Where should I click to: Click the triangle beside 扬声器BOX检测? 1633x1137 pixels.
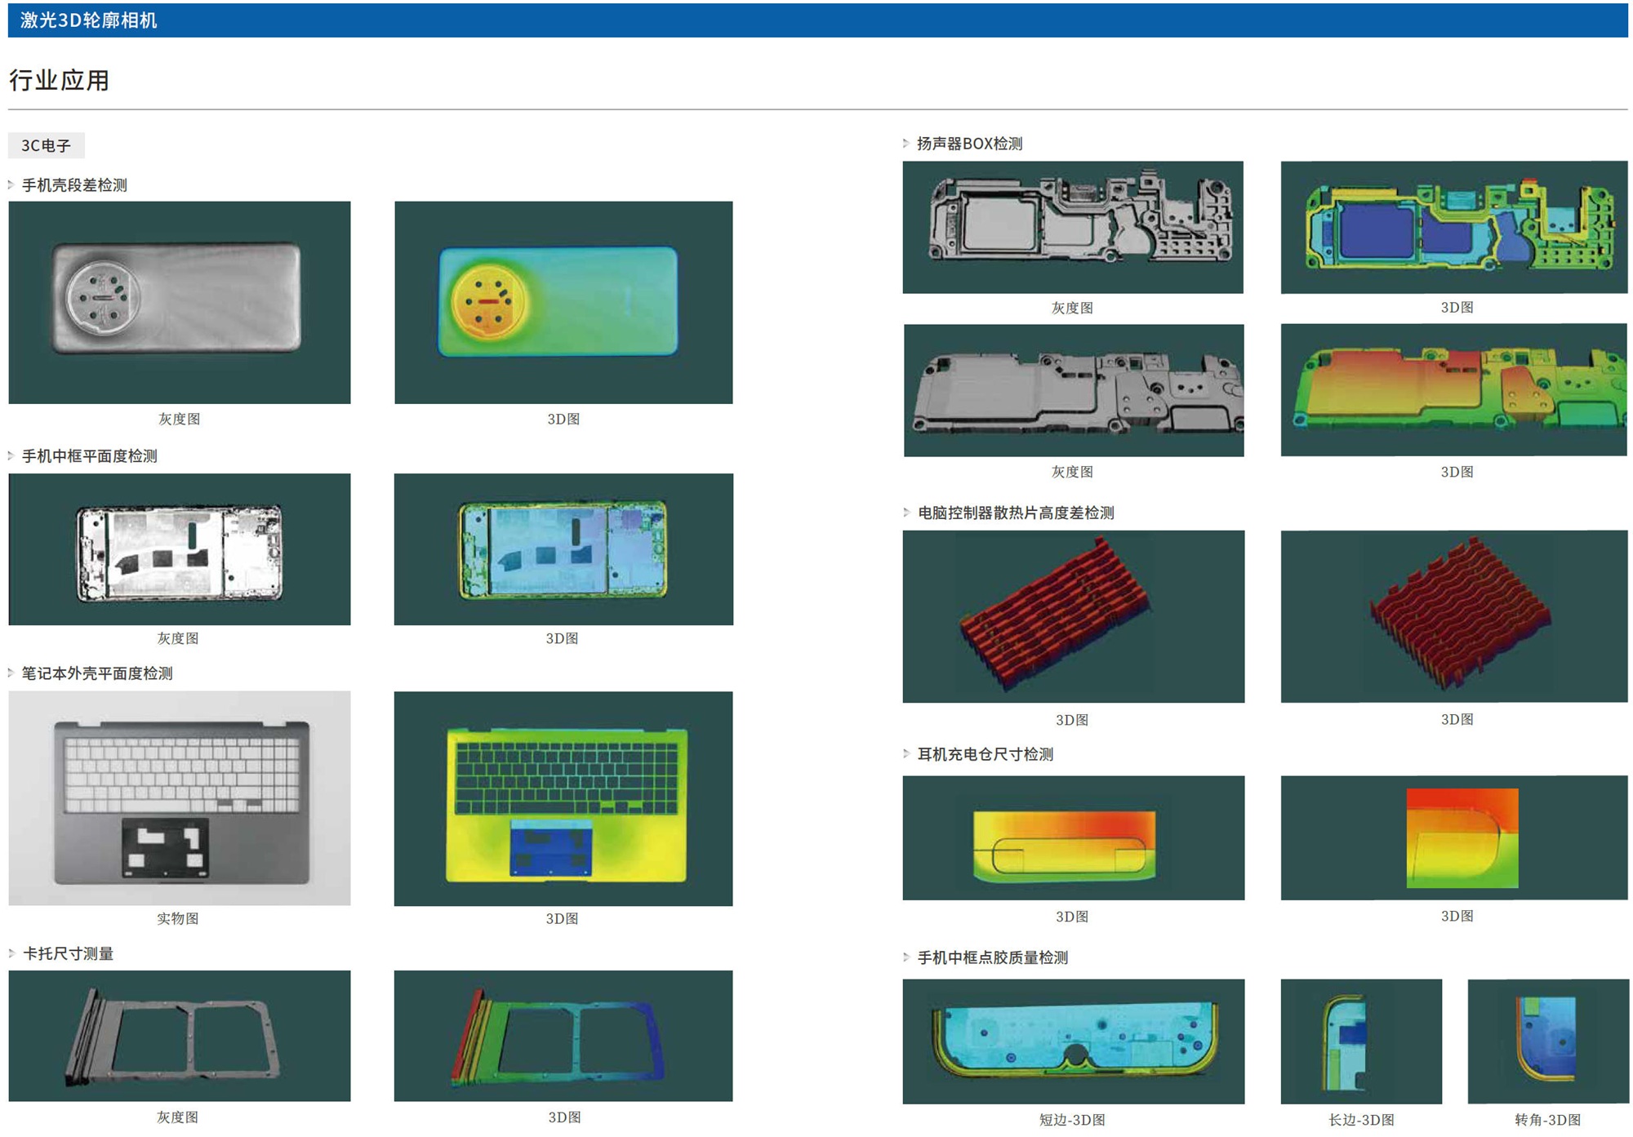pos(906,144)
